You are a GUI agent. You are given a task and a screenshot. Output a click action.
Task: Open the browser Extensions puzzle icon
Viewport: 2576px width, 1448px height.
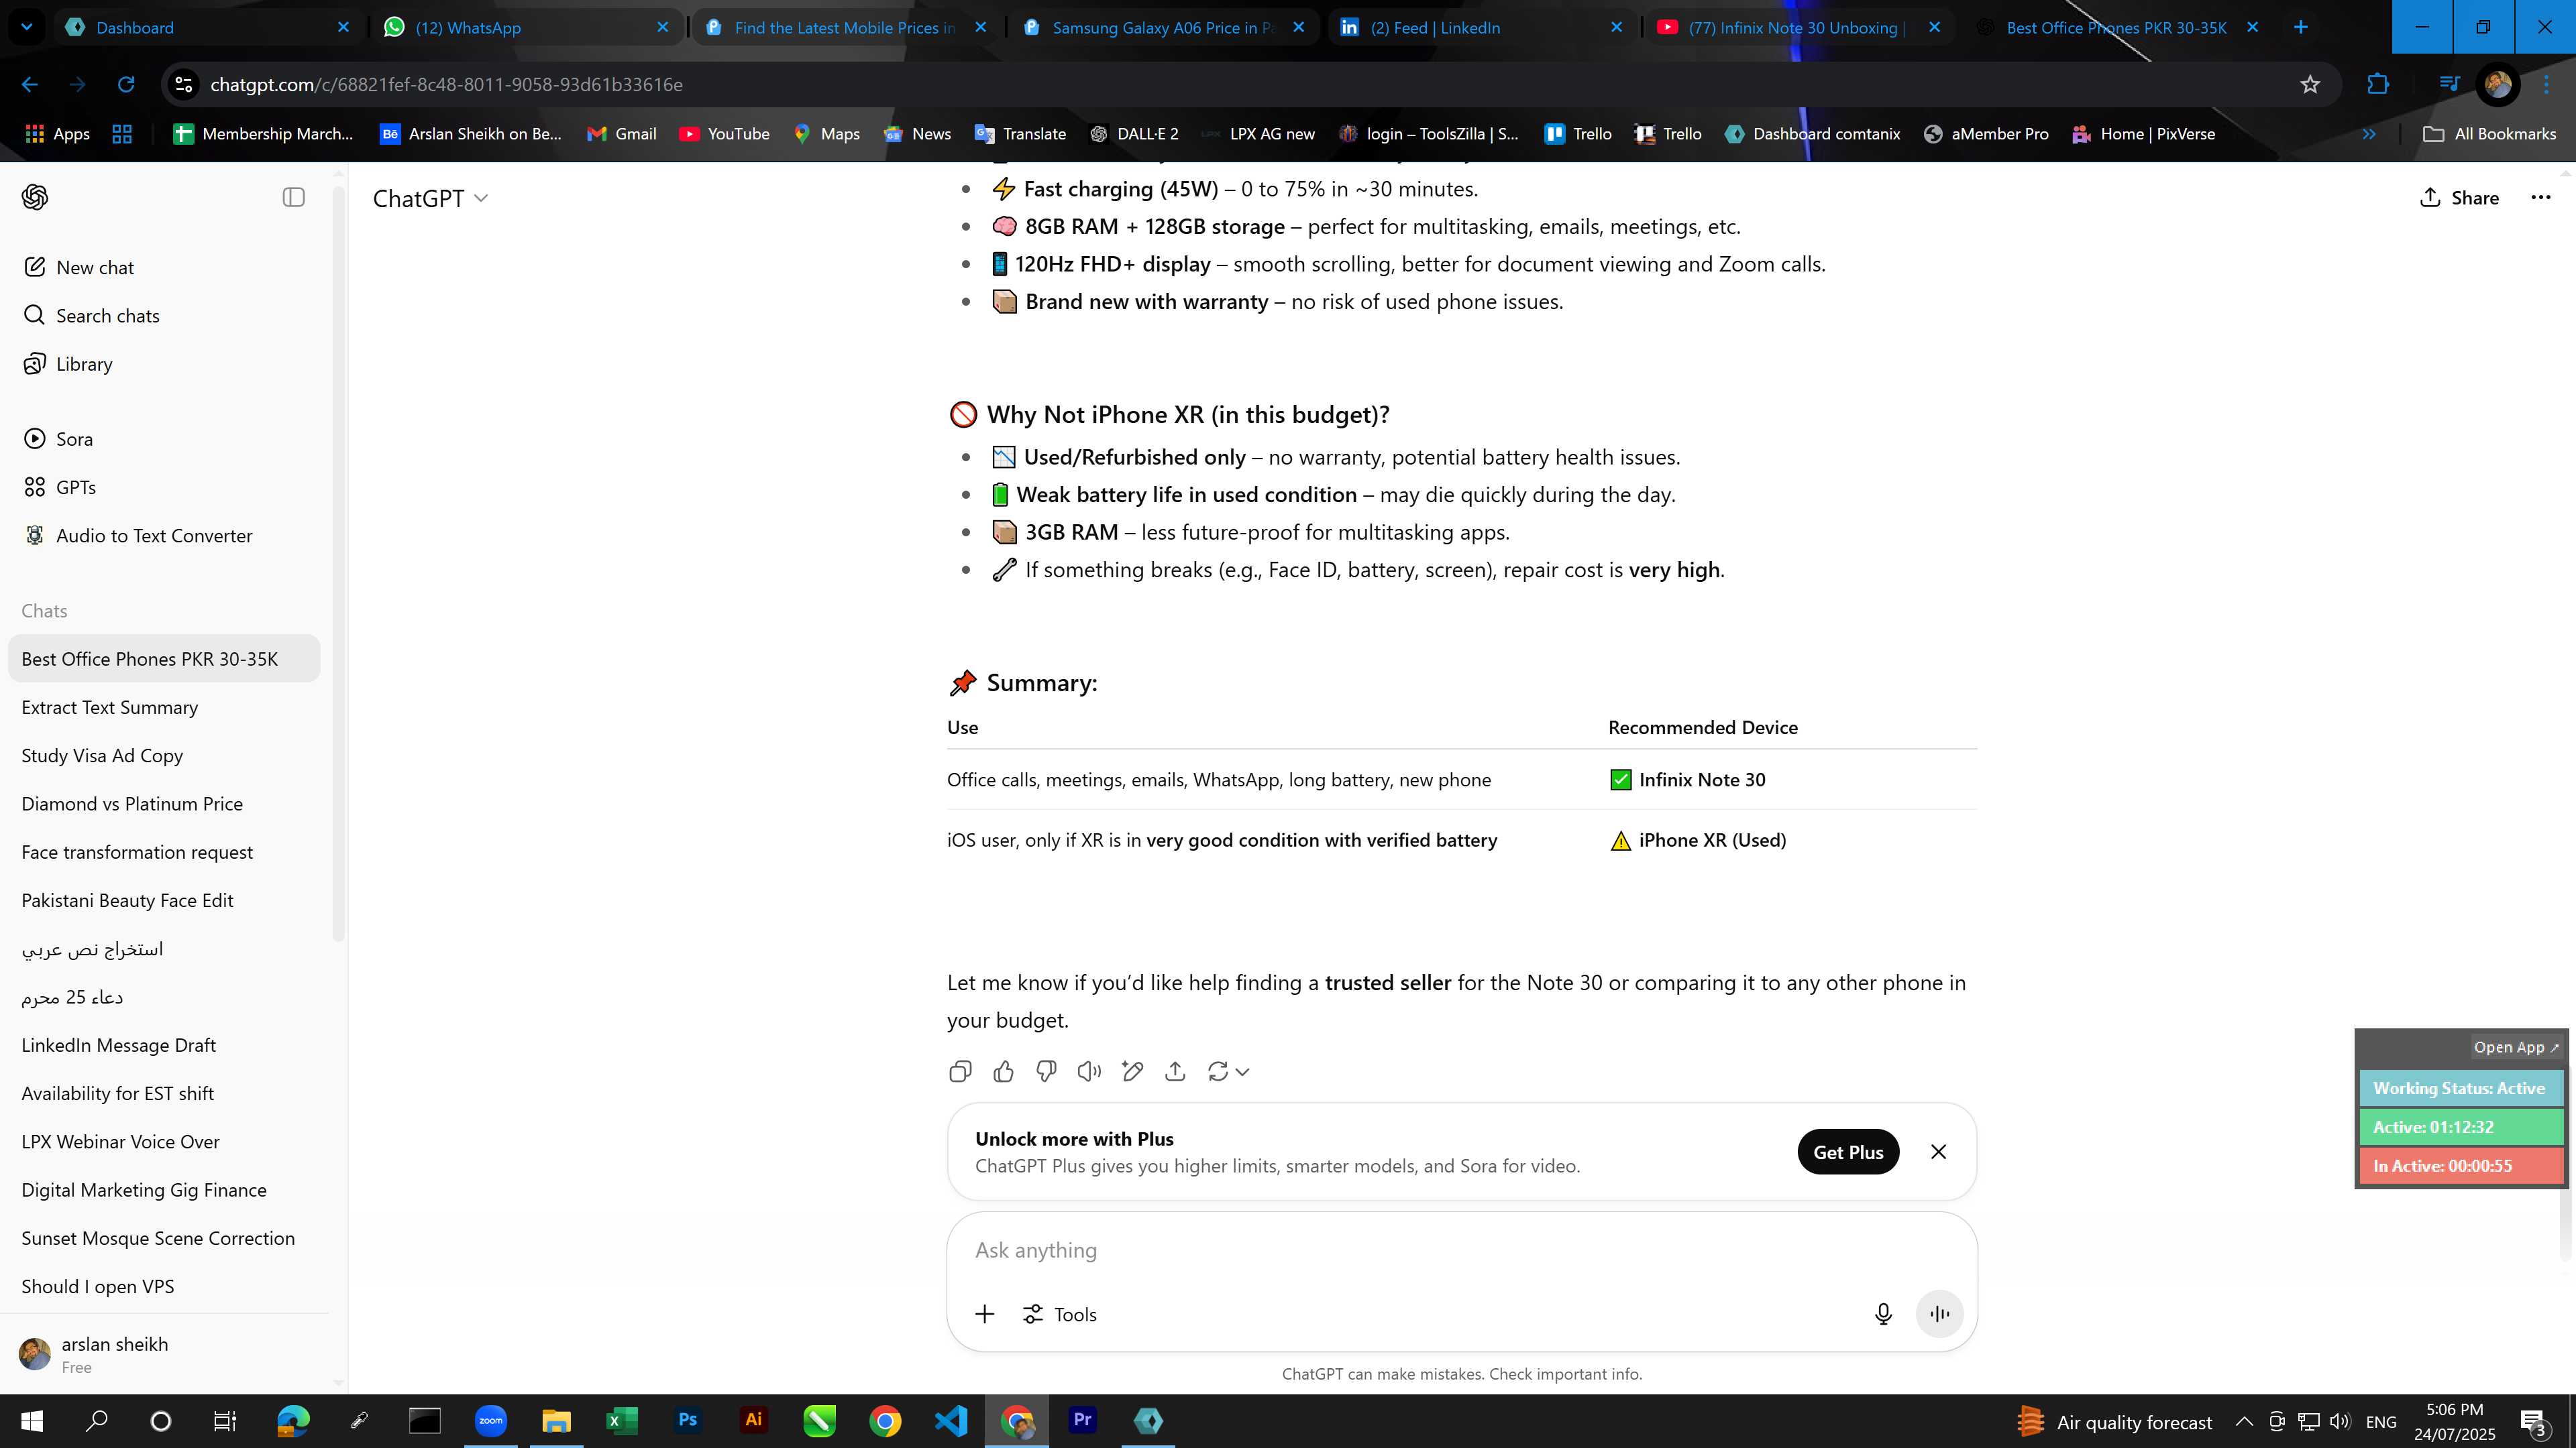pyautogui.click(x=2378, y=85)
